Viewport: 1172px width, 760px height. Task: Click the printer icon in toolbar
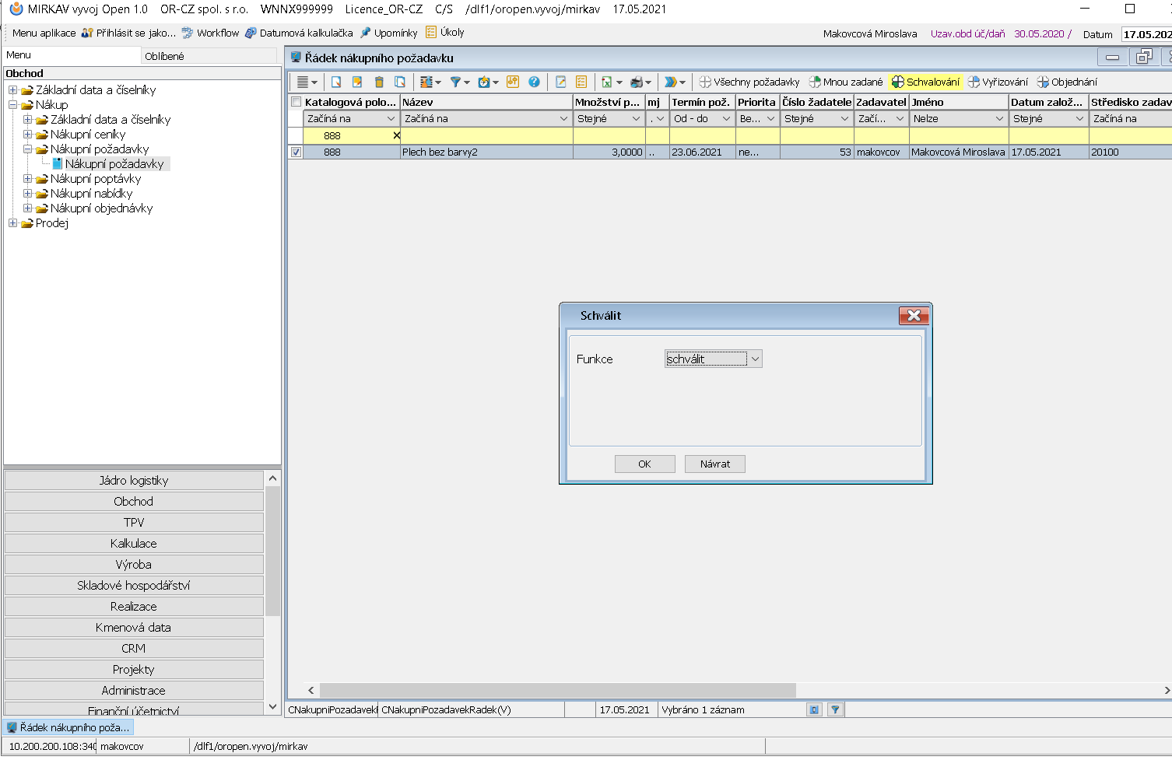637,82
